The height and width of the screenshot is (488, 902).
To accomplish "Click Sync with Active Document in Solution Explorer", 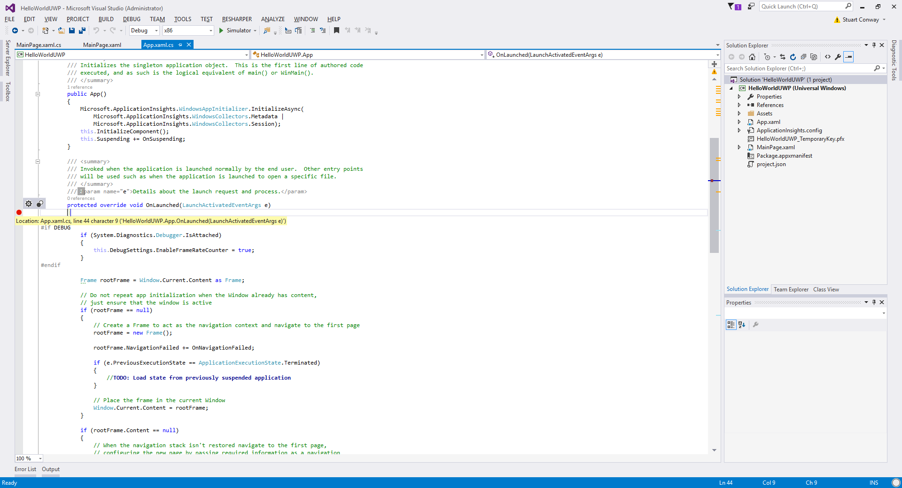I will [783, 57].
